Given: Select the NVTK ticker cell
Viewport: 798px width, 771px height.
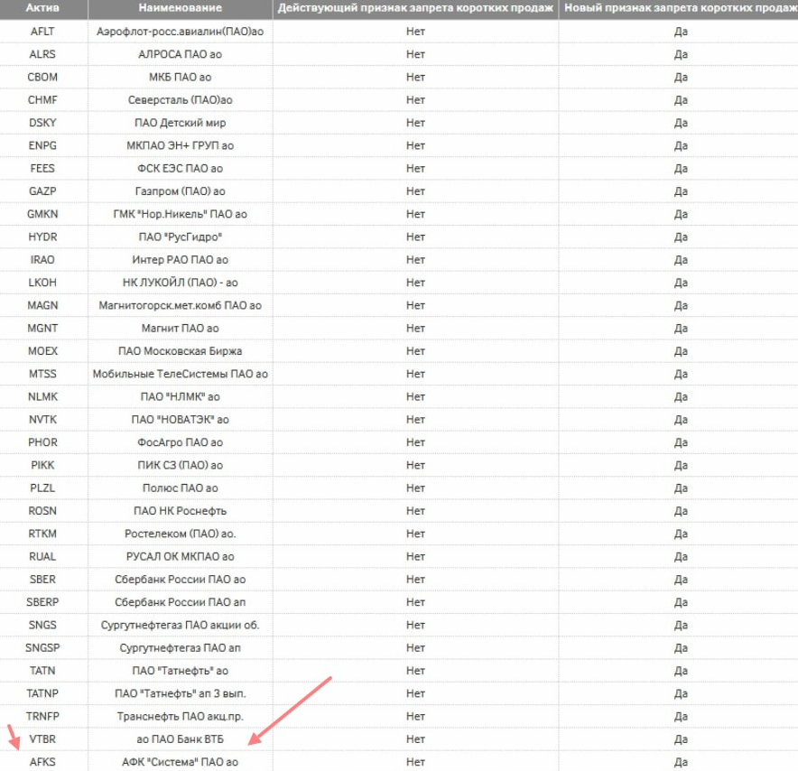Looking at the screenshot, I should tap(42, 420).
